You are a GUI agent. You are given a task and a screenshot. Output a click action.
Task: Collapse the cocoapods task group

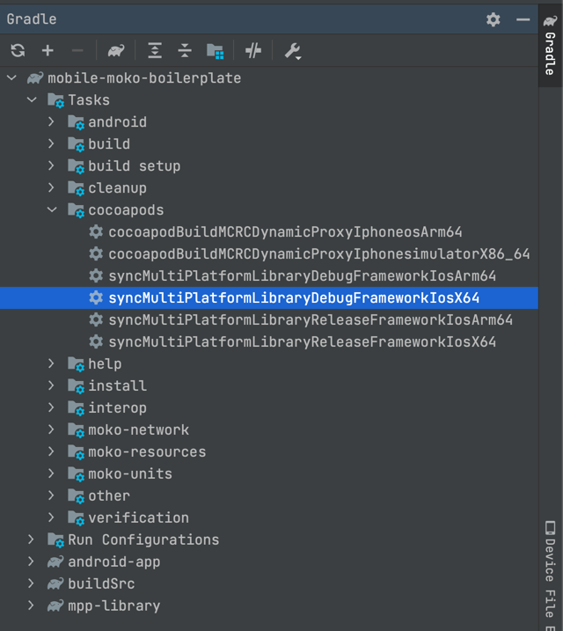click(52, 209)
